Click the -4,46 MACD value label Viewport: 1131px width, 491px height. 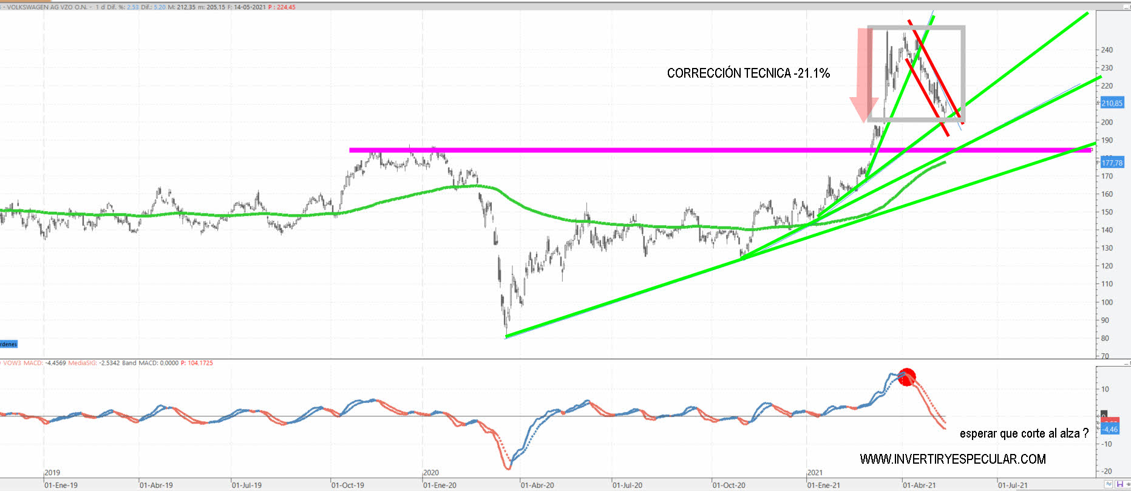(x=1110, y=429)
